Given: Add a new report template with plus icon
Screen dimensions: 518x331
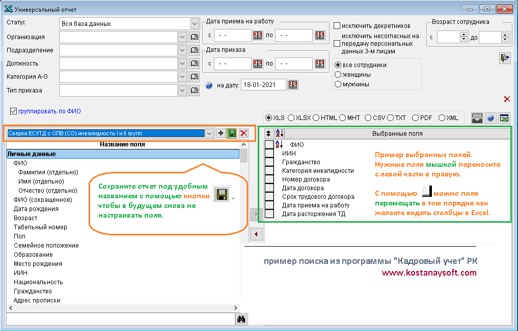Looking at the screenshot, I should click(x=221, y=133).
